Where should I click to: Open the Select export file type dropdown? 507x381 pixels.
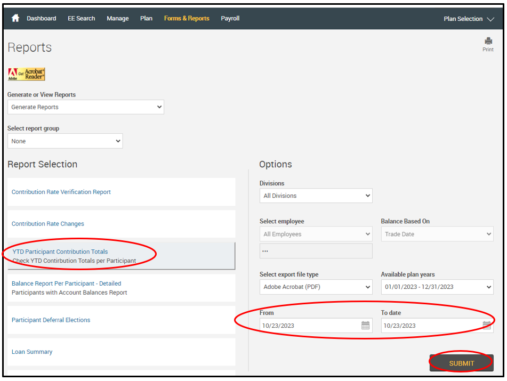pyautogui.click(x=316, y=287)
